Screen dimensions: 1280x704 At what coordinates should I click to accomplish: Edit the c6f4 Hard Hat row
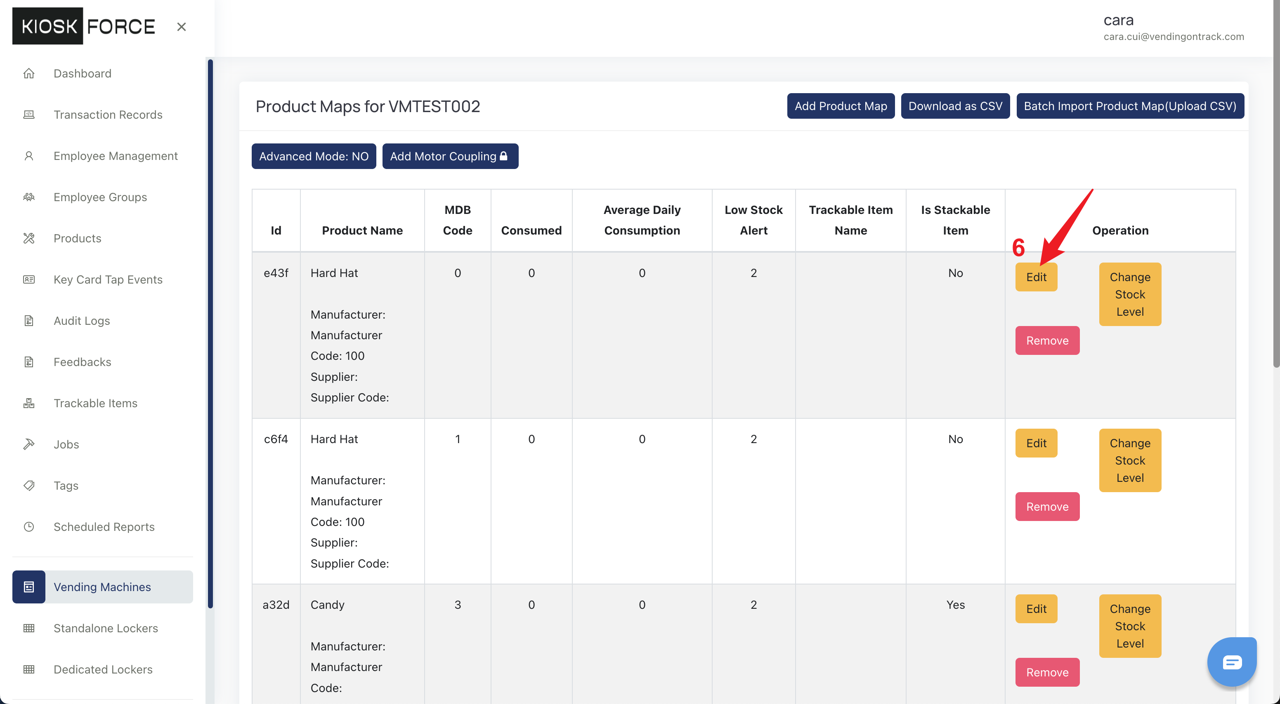tap(1036, 443)
